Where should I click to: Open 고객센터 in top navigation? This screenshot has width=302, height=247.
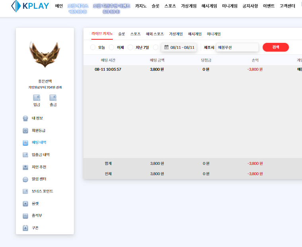287,6
